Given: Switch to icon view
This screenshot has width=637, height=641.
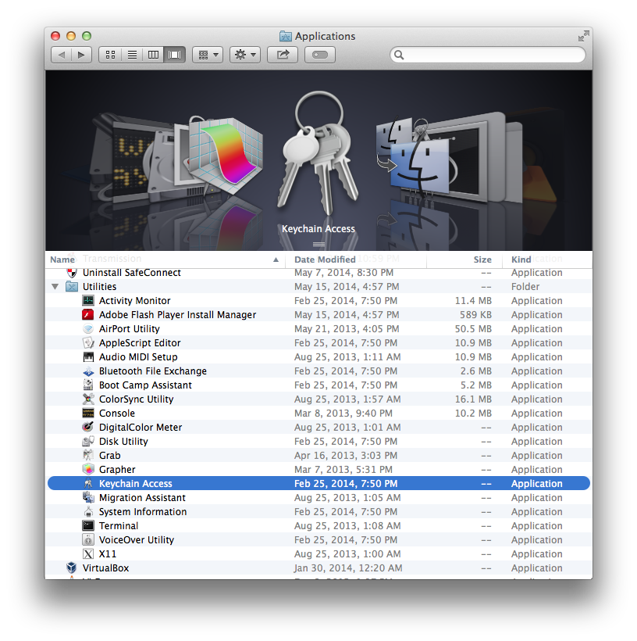Looking at the screenshot, I should [110, 55].
